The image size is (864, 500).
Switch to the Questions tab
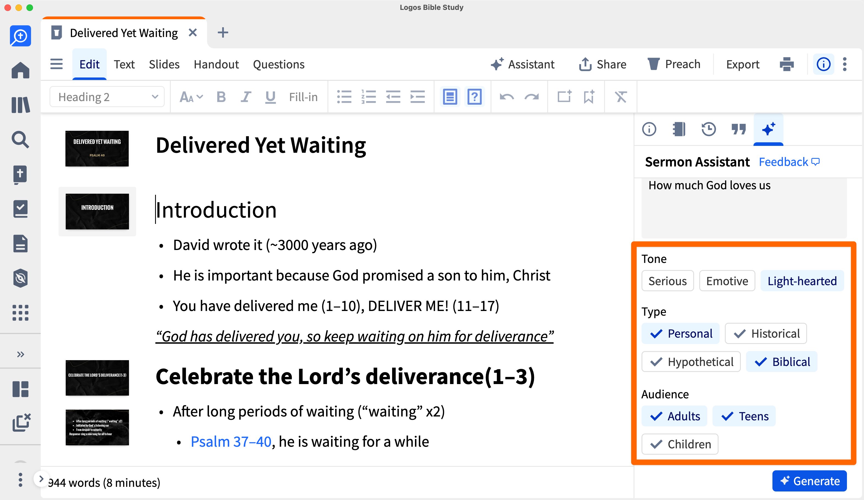tap(278, 64)
